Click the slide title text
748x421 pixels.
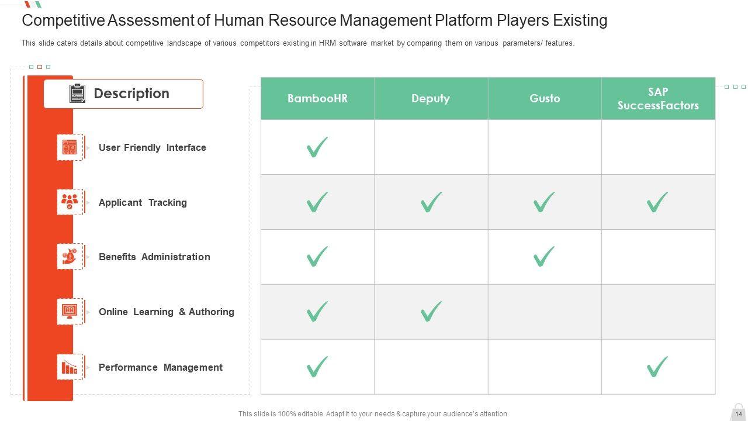click(x=314, y=20)
